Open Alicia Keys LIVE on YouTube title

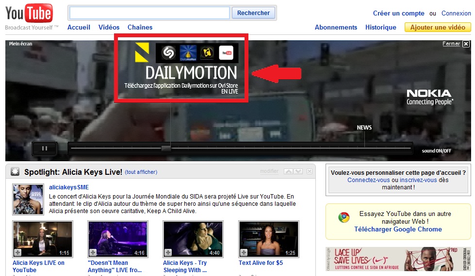pyautogui.click(x=38, y=266)
